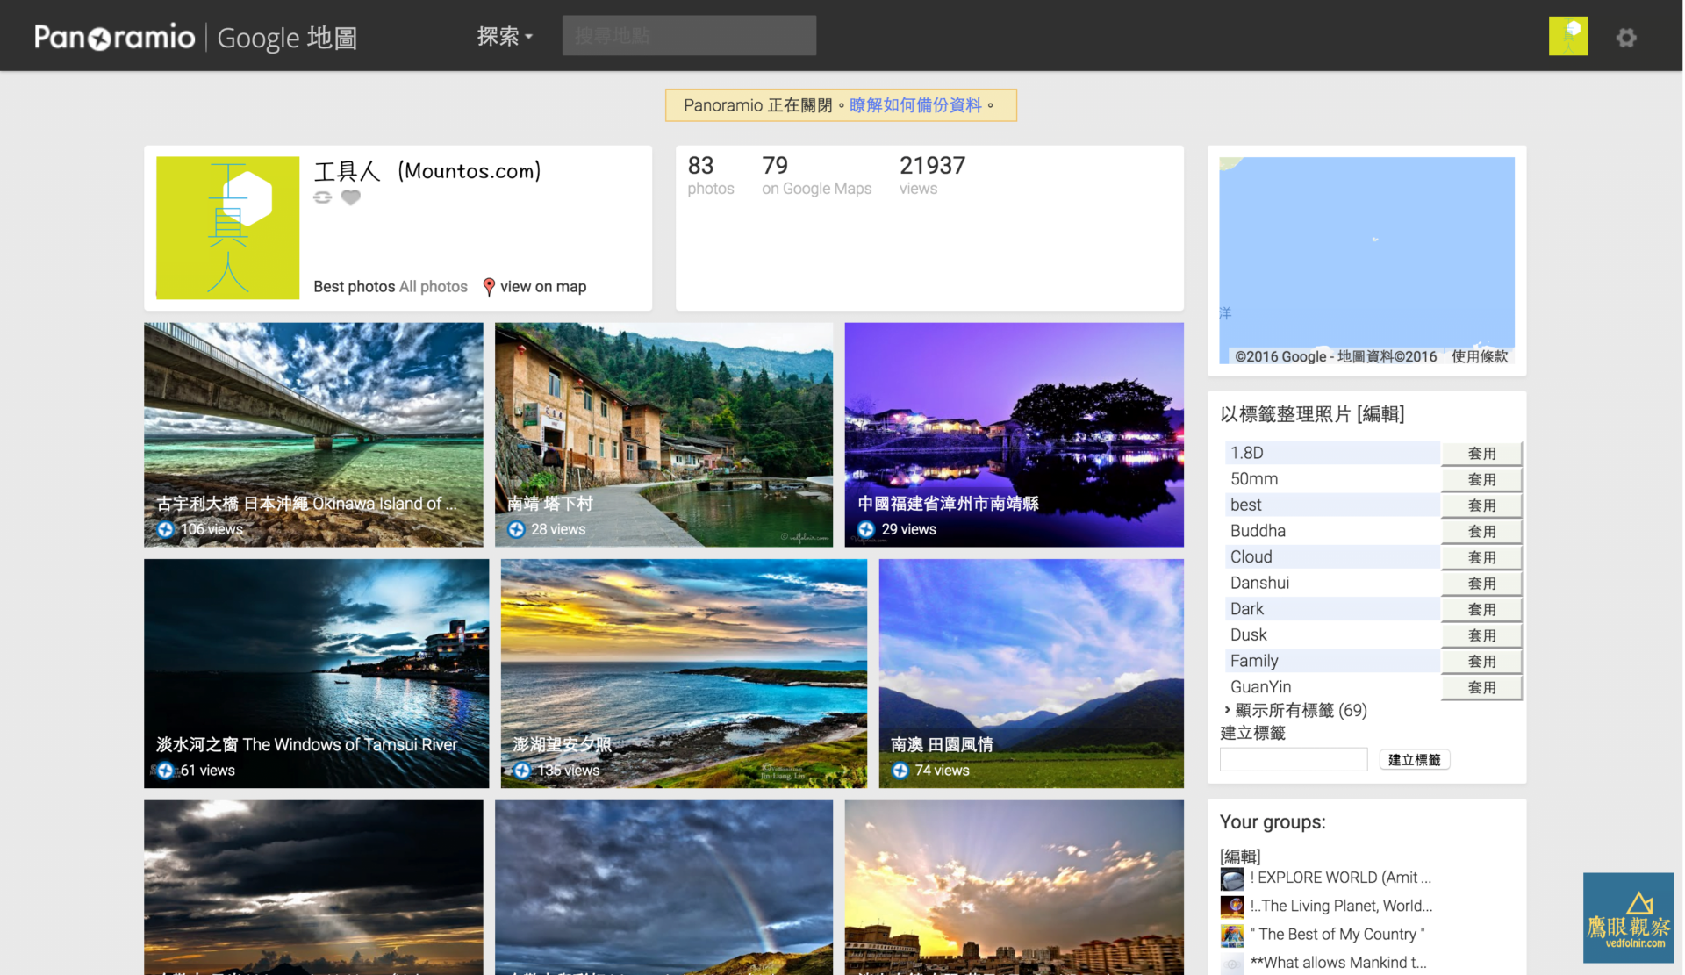Click plus icon on the 28 views photo

(516, 529)
